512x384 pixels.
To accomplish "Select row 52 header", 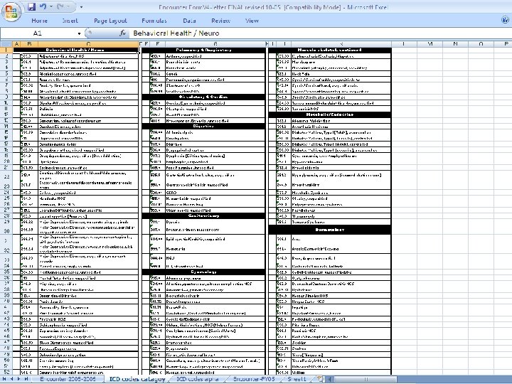I will 6,372.
